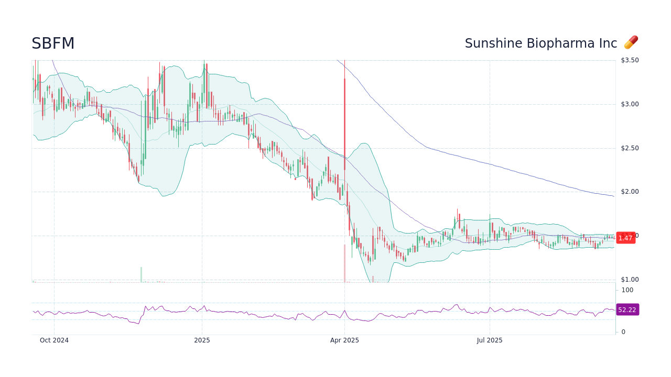Select the SBFM ticker symbol
This screenshot has width=671, height=377.
coord(52,43)
